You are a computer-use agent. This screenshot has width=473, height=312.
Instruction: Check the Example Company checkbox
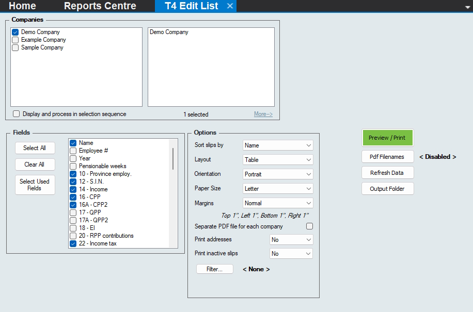click(x=15, y=40)
